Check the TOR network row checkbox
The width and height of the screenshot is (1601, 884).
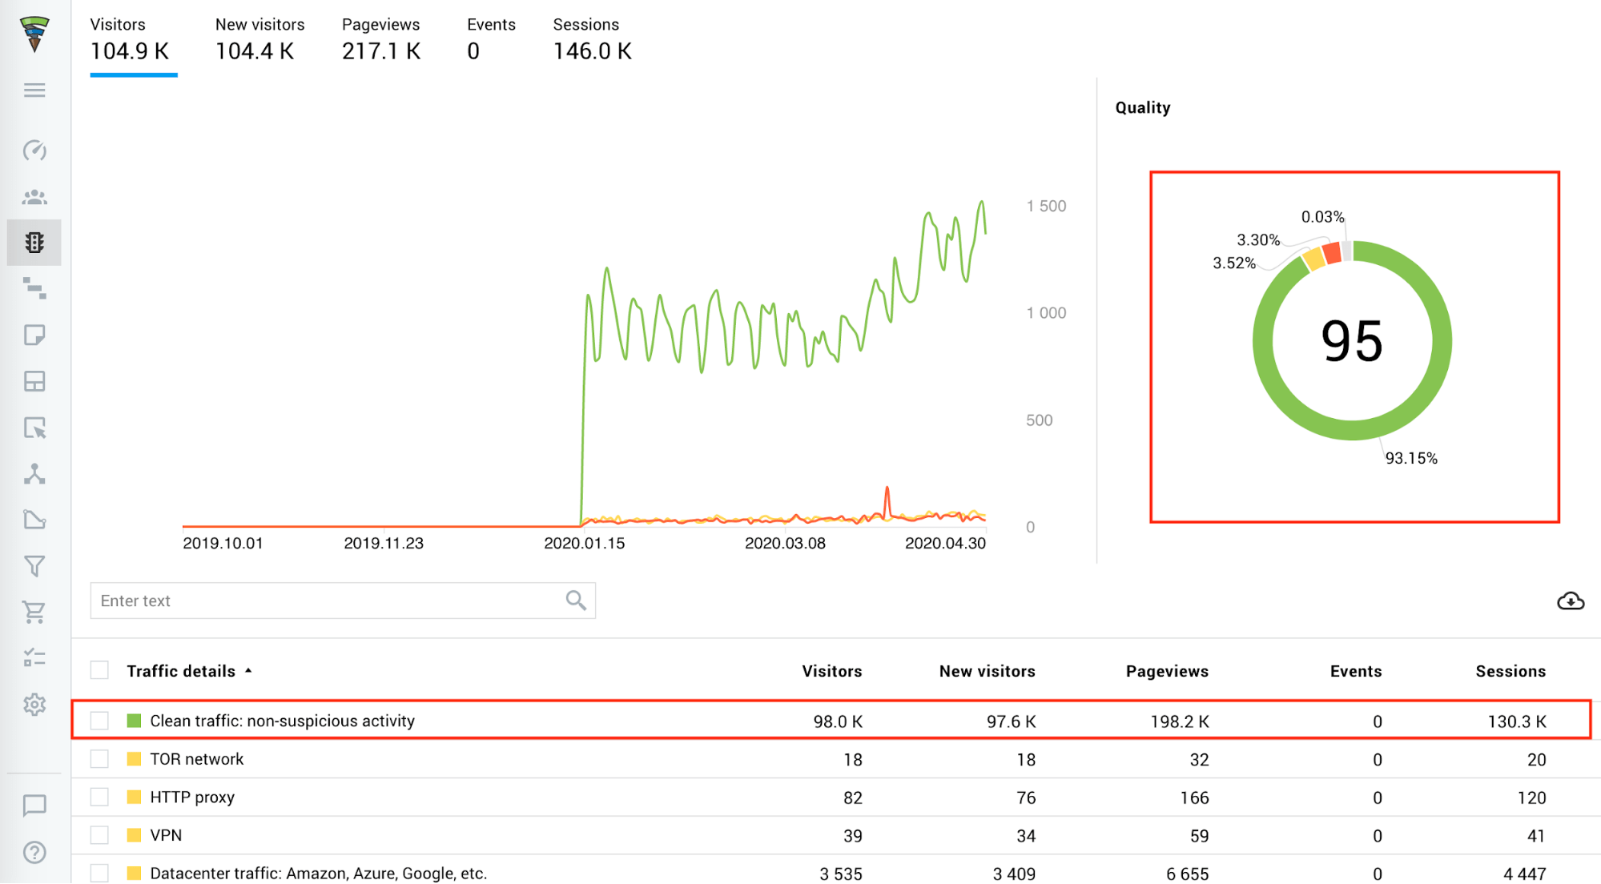pyautogui.click(x=99, y=758)
